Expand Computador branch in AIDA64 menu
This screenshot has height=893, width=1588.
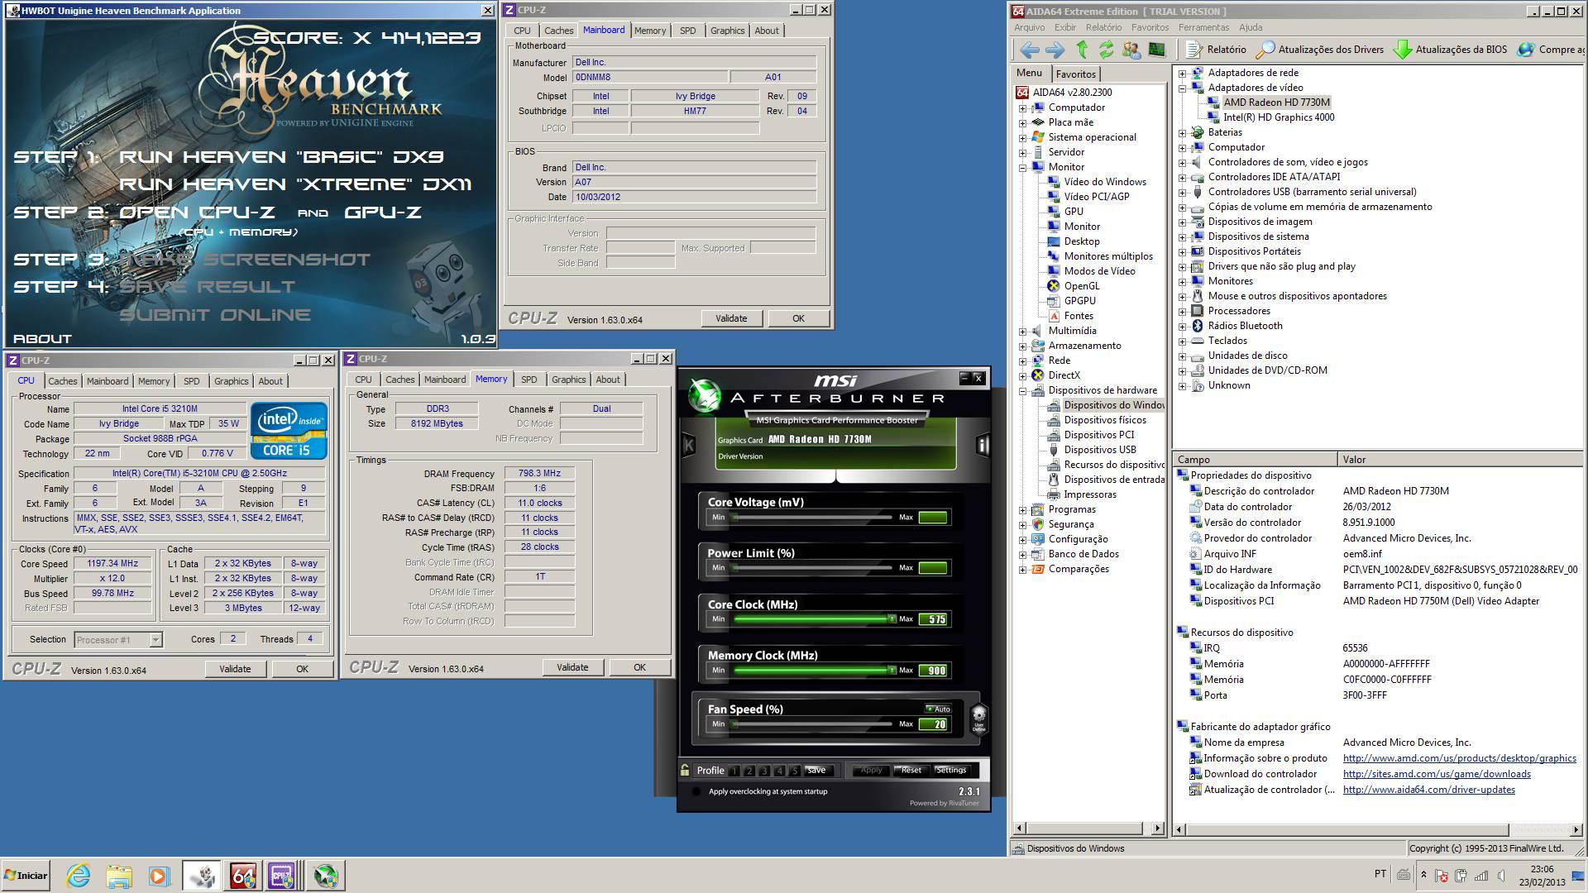(x=1023, y=107)
